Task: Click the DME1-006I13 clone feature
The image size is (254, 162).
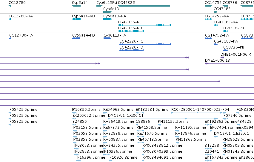Action: (230, 63)
